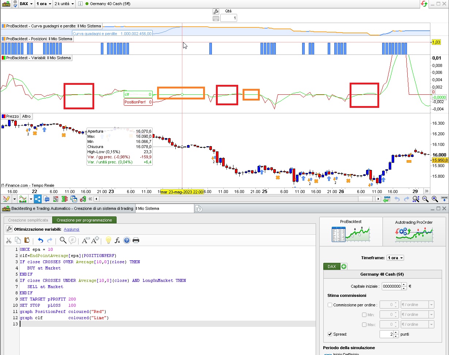The width and height of the screenshot is (449, 355).
Task: Click the blue download-arrow icon in chart toolbar
Action: coord(444,199)
